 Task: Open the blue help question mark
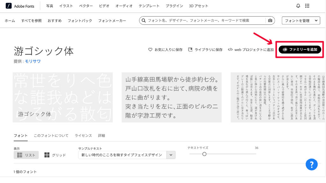(311, 165)
